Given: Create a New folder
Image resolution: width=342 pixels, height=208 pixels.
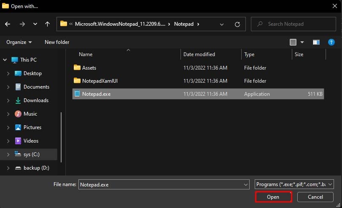Looking at the screenshot, I should pyautogui.click(x=57, y=42).
